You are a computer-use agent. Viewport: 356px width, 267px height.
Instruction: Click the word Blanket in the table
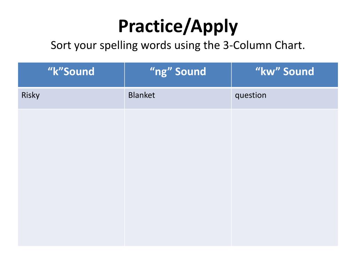[x=141, y=95]
